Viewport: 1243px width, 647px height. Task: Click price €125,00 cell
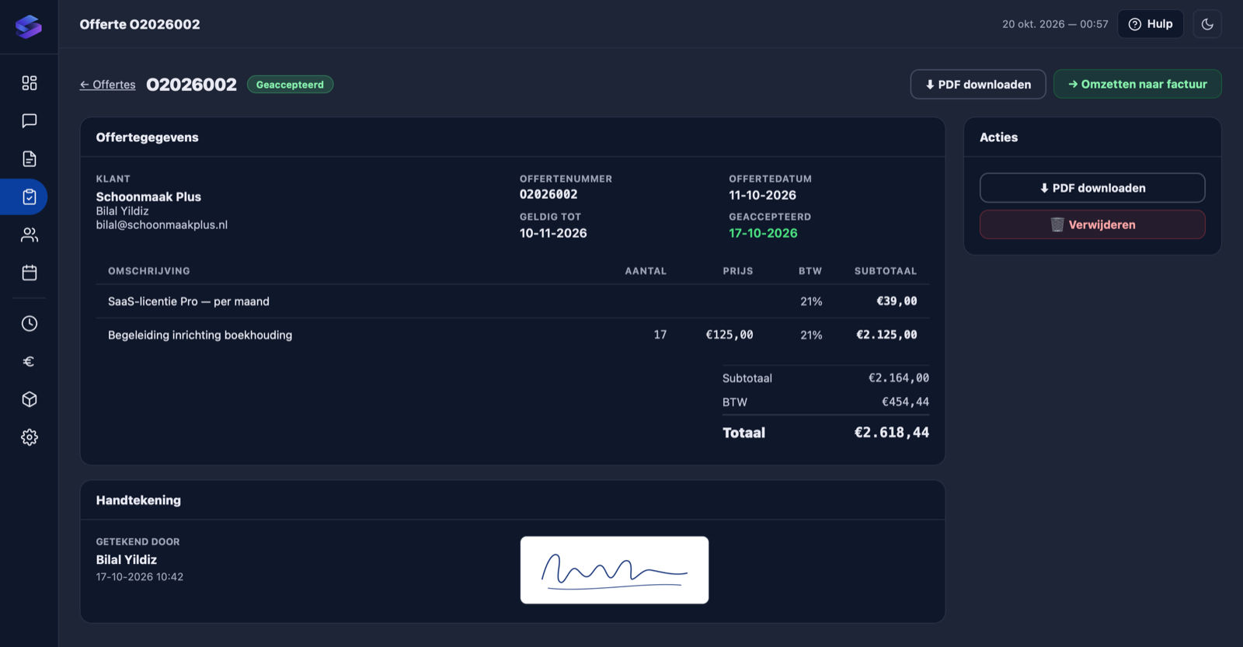729,335
